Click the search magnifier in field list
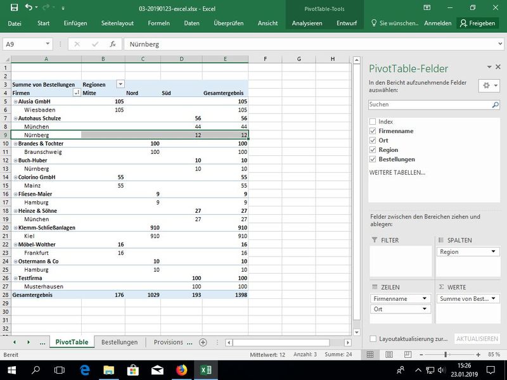 click(x=495, y=104)
